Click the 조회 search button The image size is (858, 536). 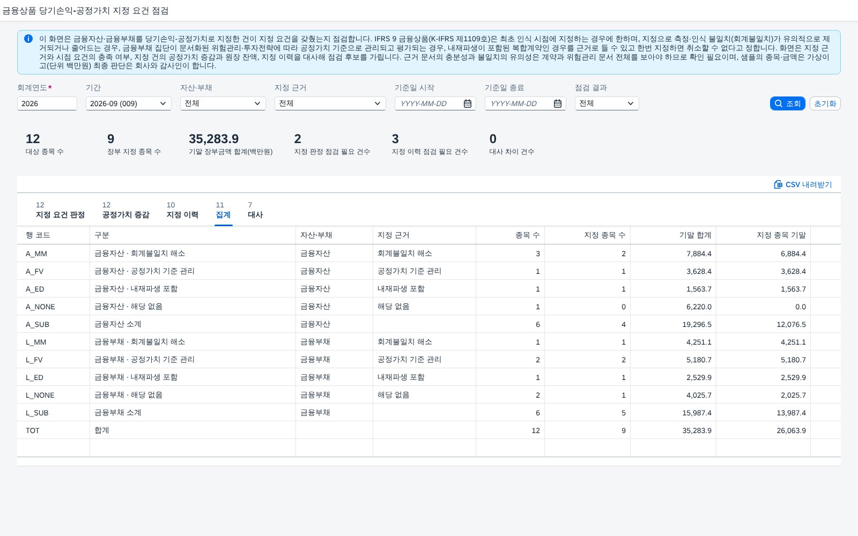point(788,103)
